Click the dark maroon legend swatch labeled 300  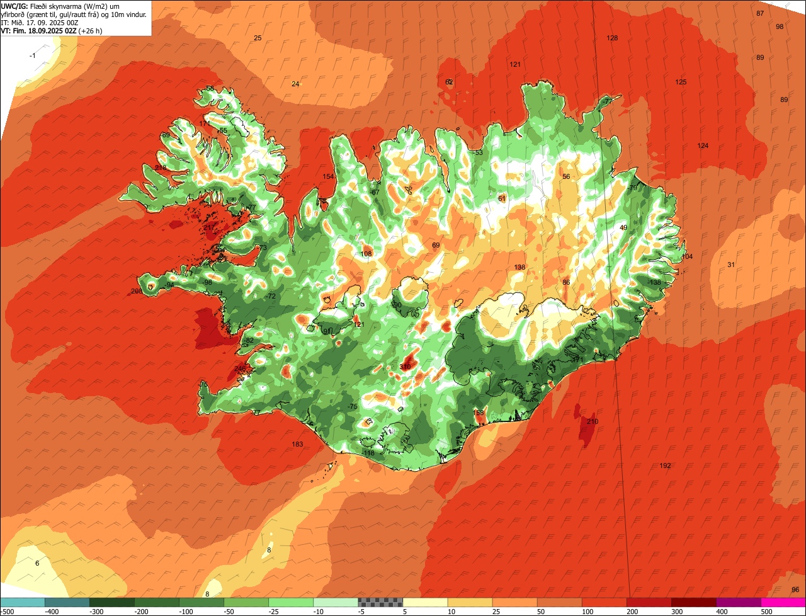(693, 602)
